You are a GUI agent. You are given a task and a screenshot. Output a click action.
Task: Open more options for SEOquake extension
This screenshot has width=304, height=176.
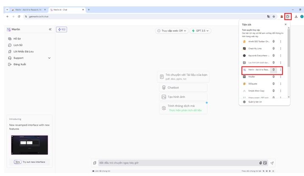tap(280, 84)
